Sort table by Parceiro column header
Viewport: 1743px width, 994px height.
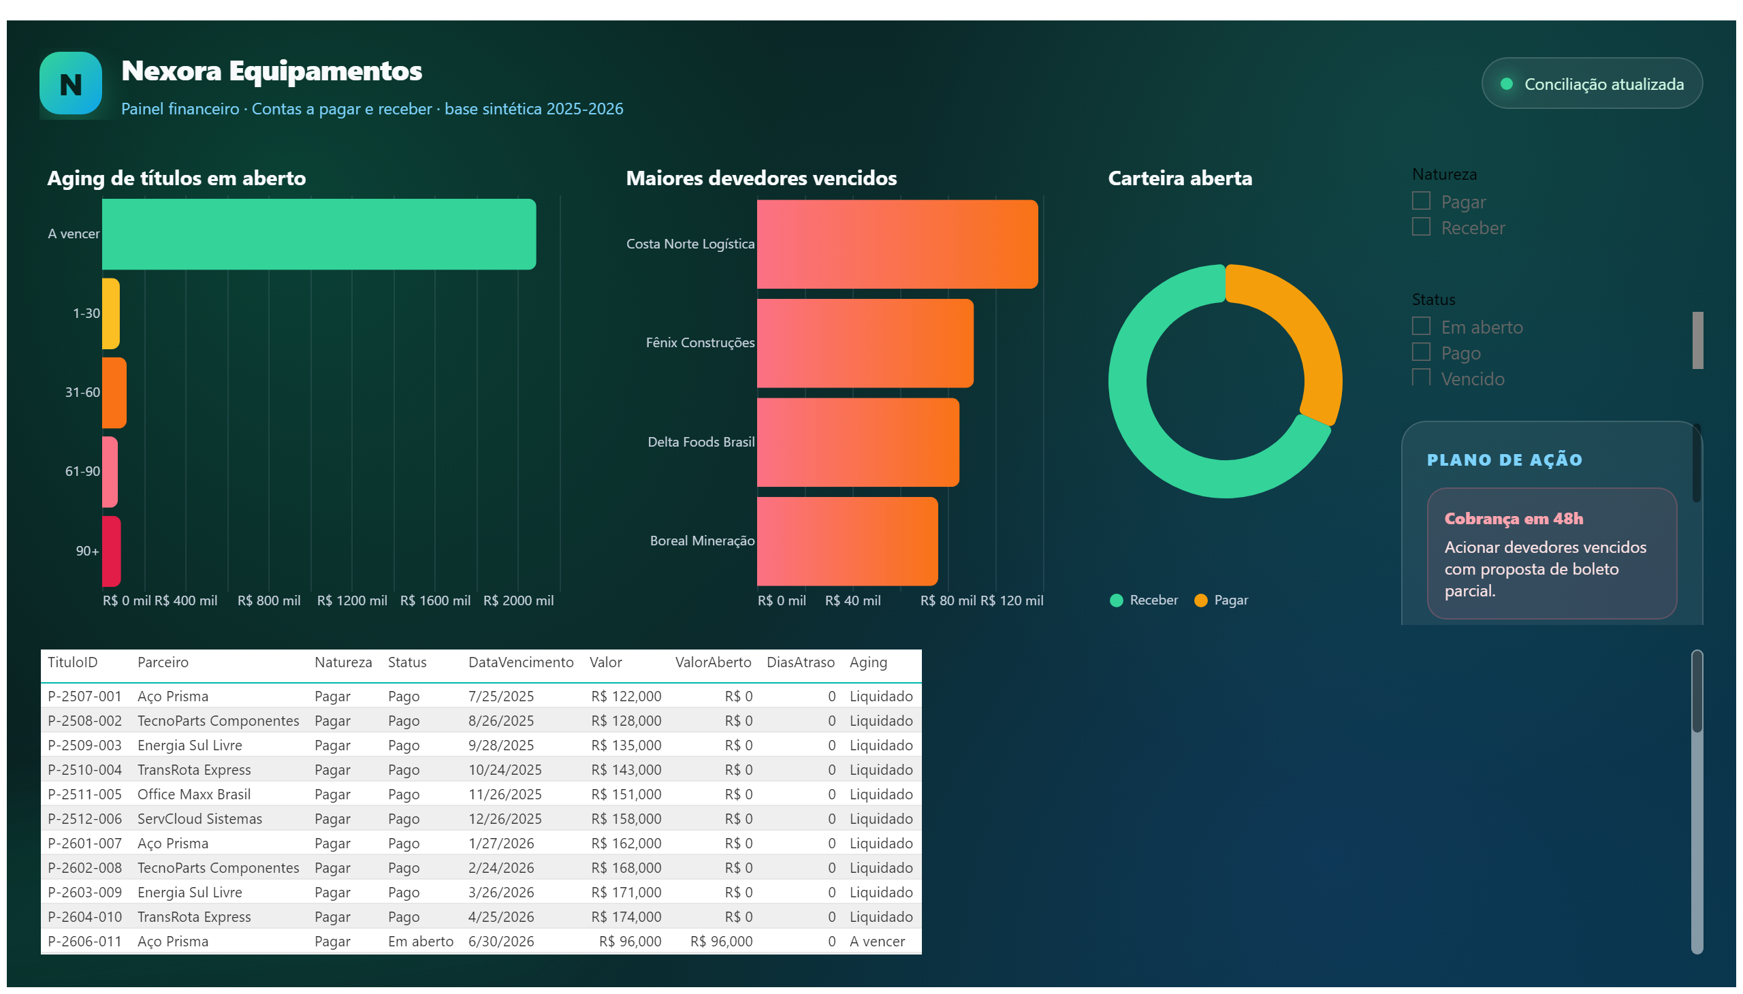click(x=163, y=663)
